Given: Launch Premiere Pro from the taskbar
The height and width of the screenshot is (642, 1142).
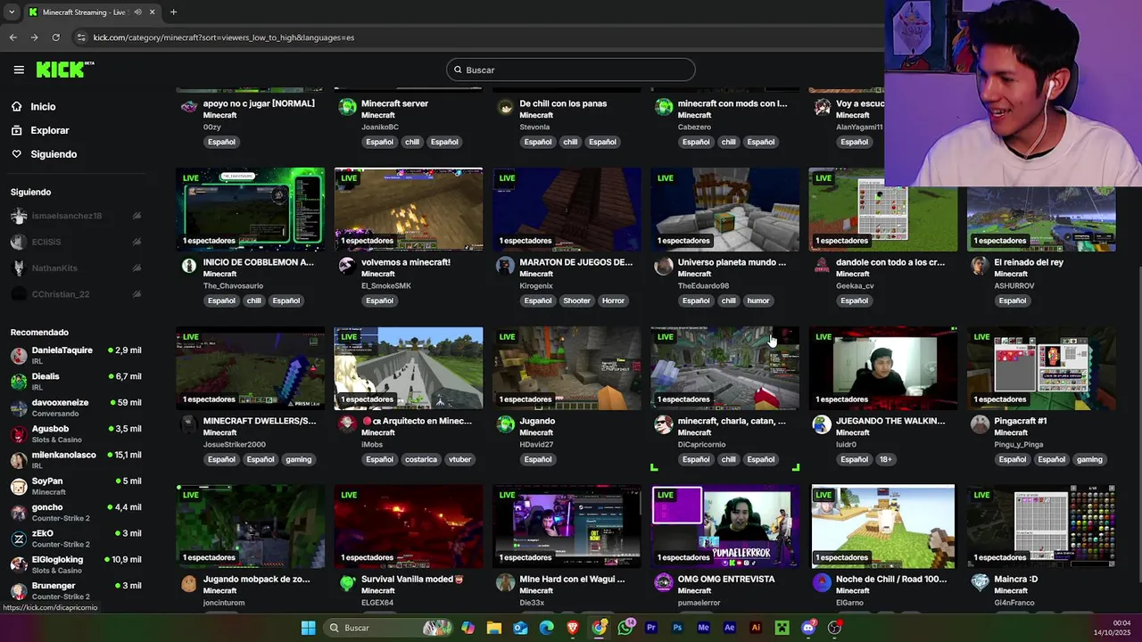Looking at the screenshot, I should [651, 628].
